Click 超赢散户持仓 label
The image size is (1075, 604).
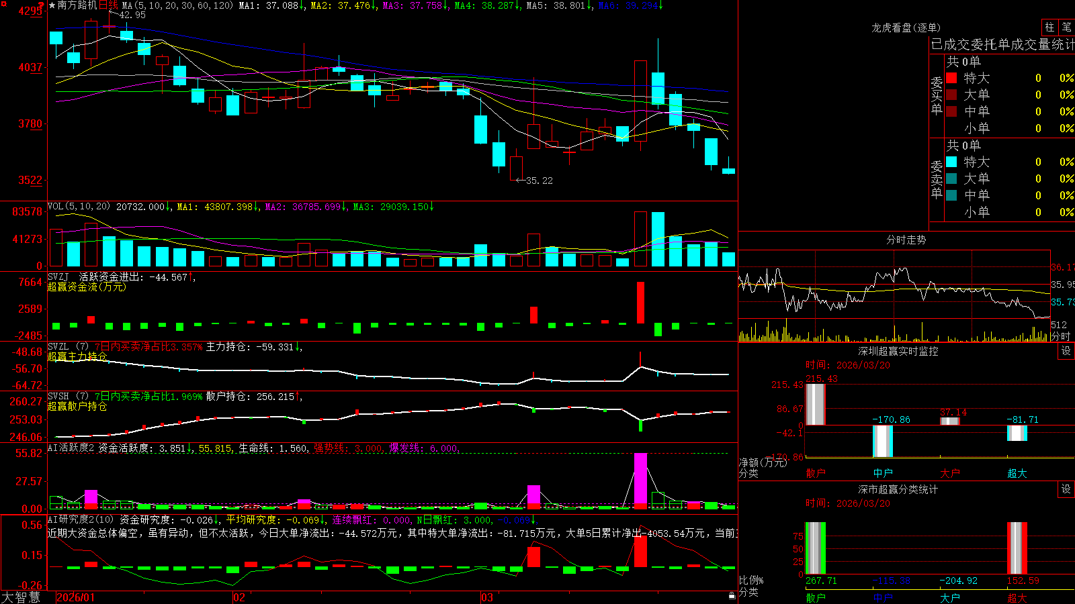point(77,406)
